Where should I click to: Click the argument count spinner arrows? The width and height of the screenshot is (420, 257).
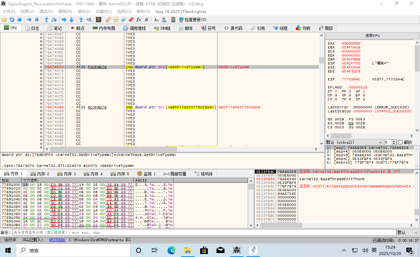click(394, 142)
